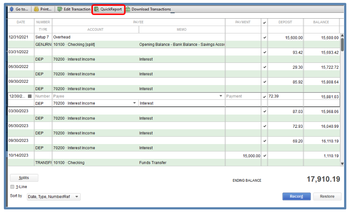Open the Print... toolbar option
This screenshot has width=350, height=212.
pos(43,9)
